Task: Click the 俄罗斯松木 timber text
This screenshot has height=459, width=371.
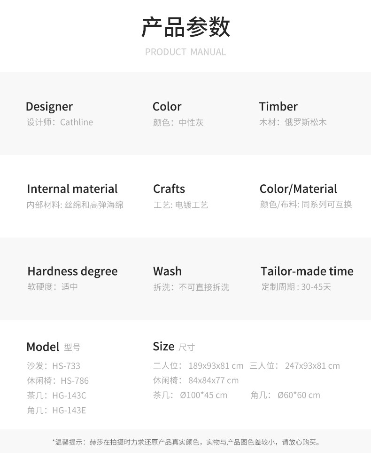Action: [306, 122]
